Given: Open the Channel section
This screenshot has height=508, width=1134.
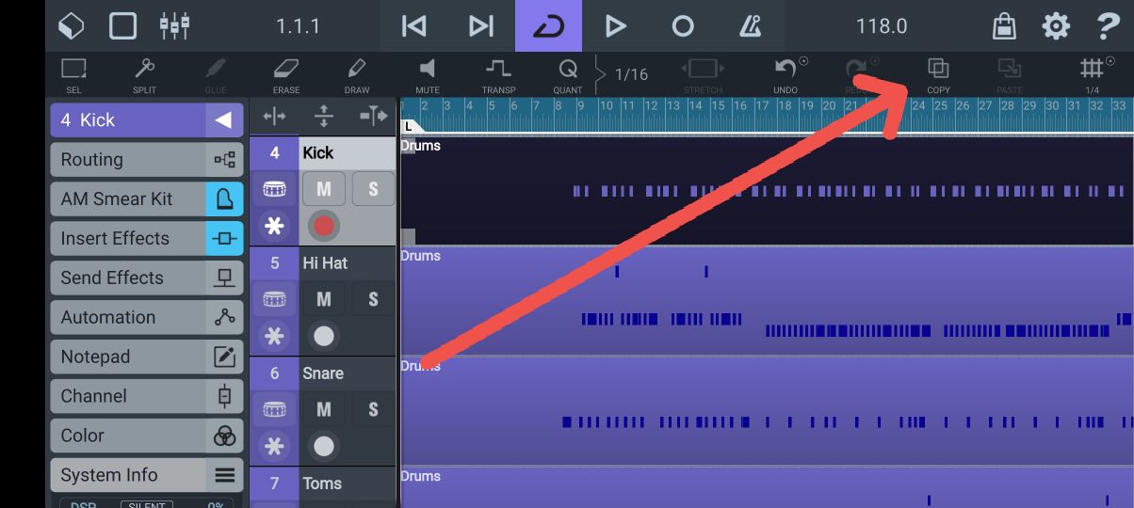Looking at the screenshot, I should [146, 397].
